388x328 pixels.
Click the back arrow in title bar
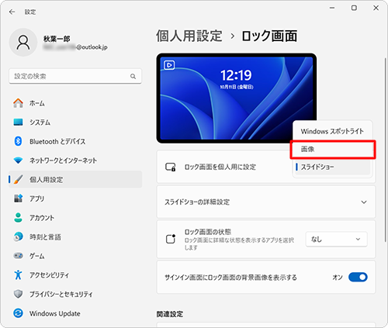[12, 12]
